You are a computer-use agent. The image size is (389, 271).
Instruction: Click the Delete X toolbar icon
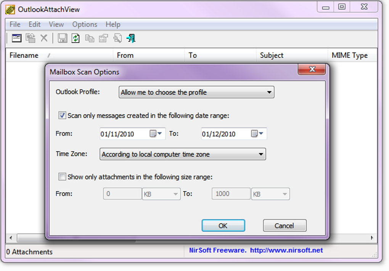[44, 38]
